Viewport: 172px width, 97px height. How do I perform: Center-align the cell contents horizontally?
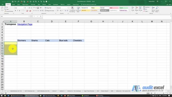point(36,11)
